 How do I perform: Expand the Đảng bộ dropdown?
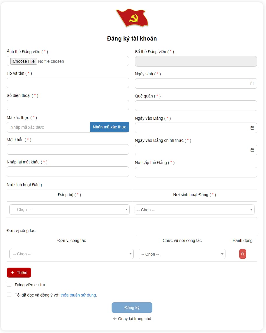pos(69,210)
